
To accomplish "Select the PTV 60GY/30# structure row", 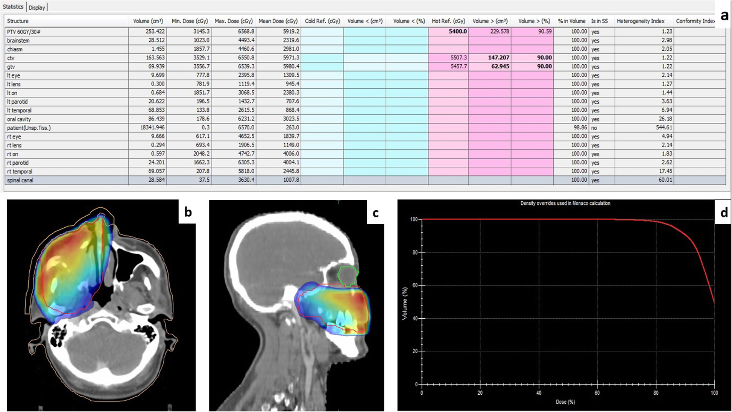I will pyautogui.click(x=365, y=32).
